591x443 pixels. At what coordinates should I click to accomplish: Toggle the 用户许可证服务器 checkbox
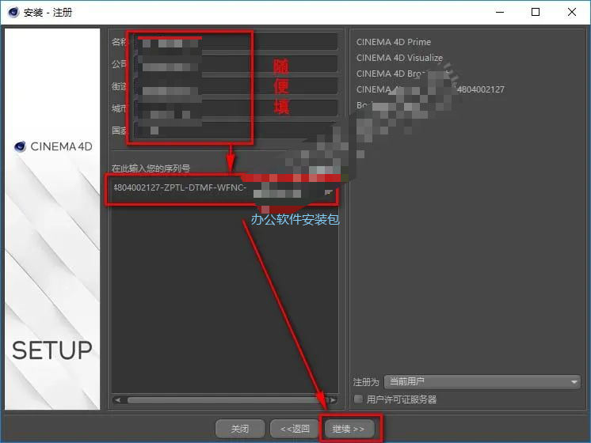click(358, 399)
